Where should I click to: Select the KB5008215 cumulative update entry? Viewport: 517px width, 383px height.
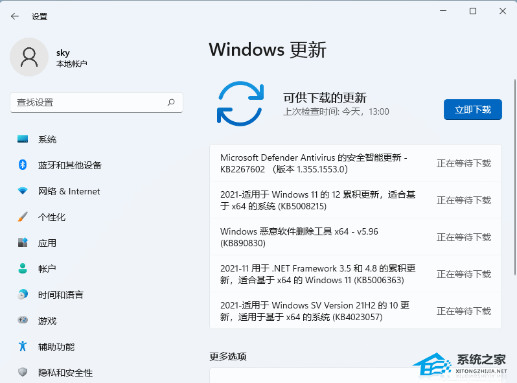click(x=356, y=200)
